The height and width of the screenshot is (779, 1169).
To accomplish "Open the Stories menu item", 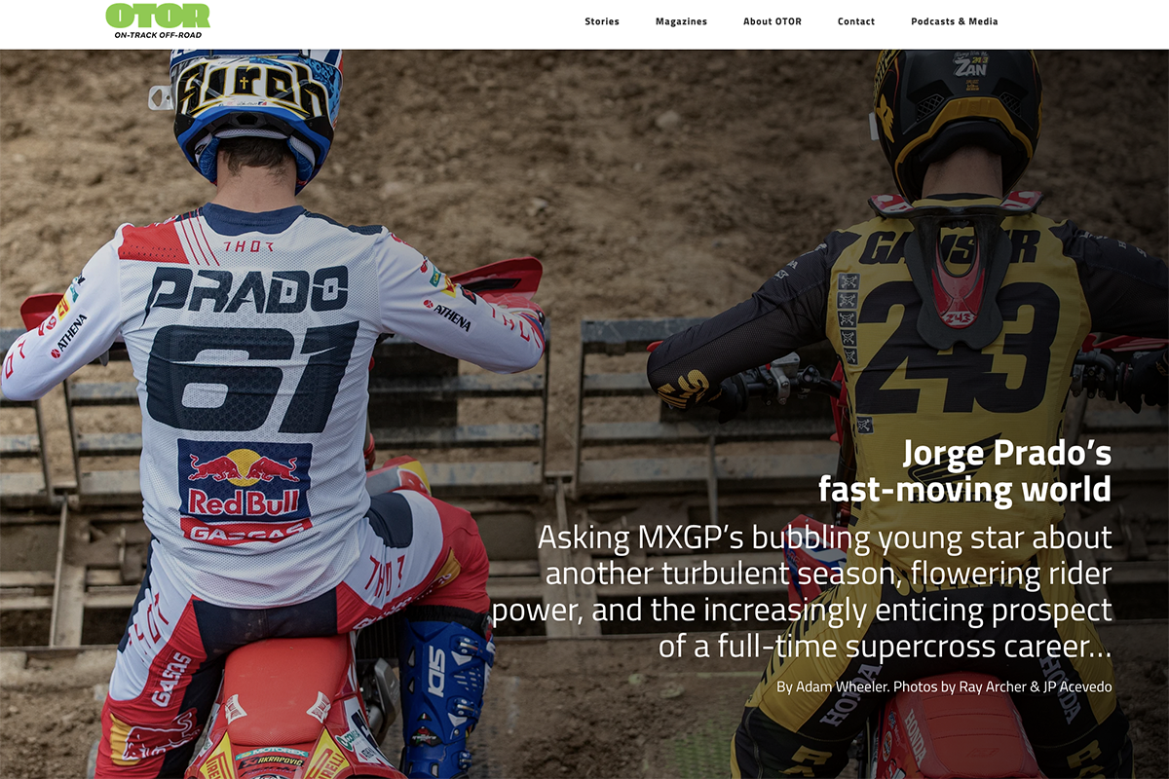I will click(x=602, y=21).
